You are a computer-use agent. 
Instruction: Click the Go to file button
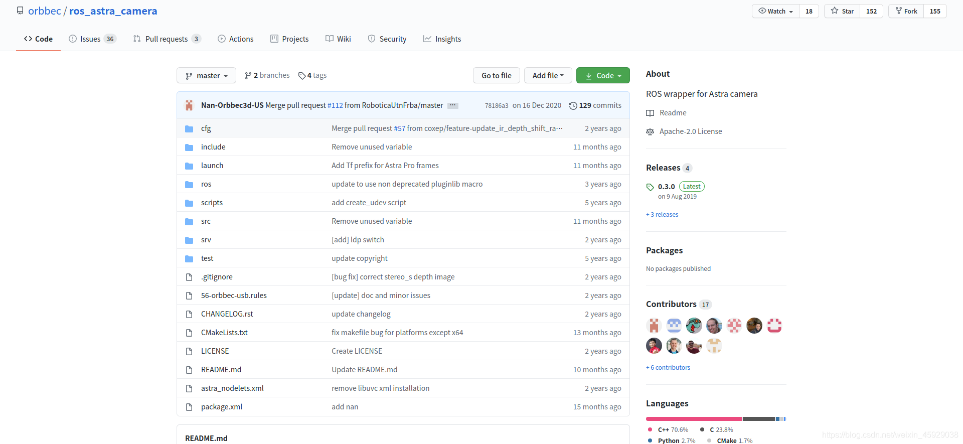(497, 76)
